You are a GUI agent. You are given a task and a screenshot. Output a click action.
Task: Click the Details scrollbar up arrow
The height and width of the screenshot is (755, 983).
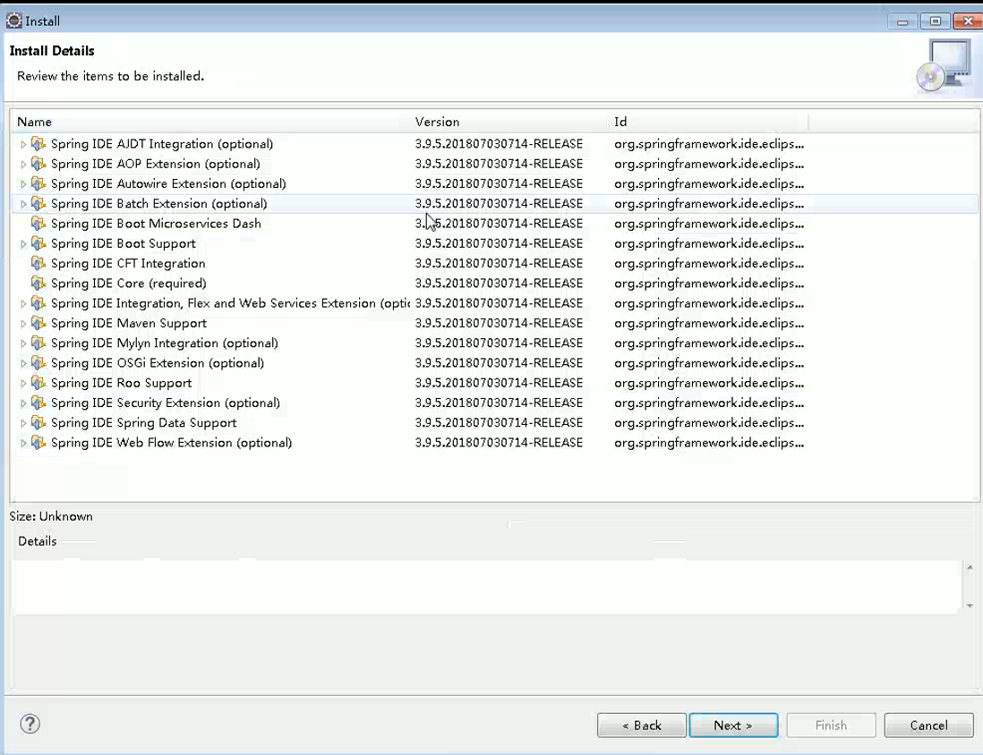pos(970,568)
